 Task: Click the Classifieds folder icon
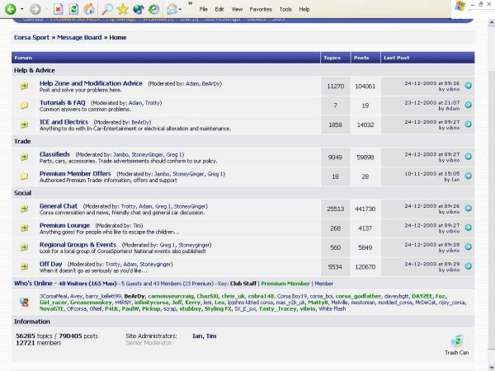coord(24,157)
